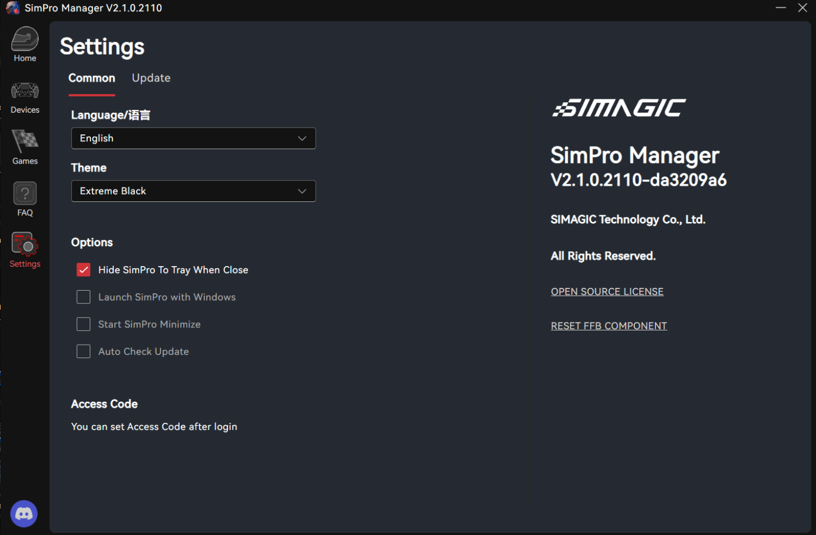Image resolution: width=816 pixels, height=535 pixels.
Task: Open the Home screen
Action: pos(24,44)
